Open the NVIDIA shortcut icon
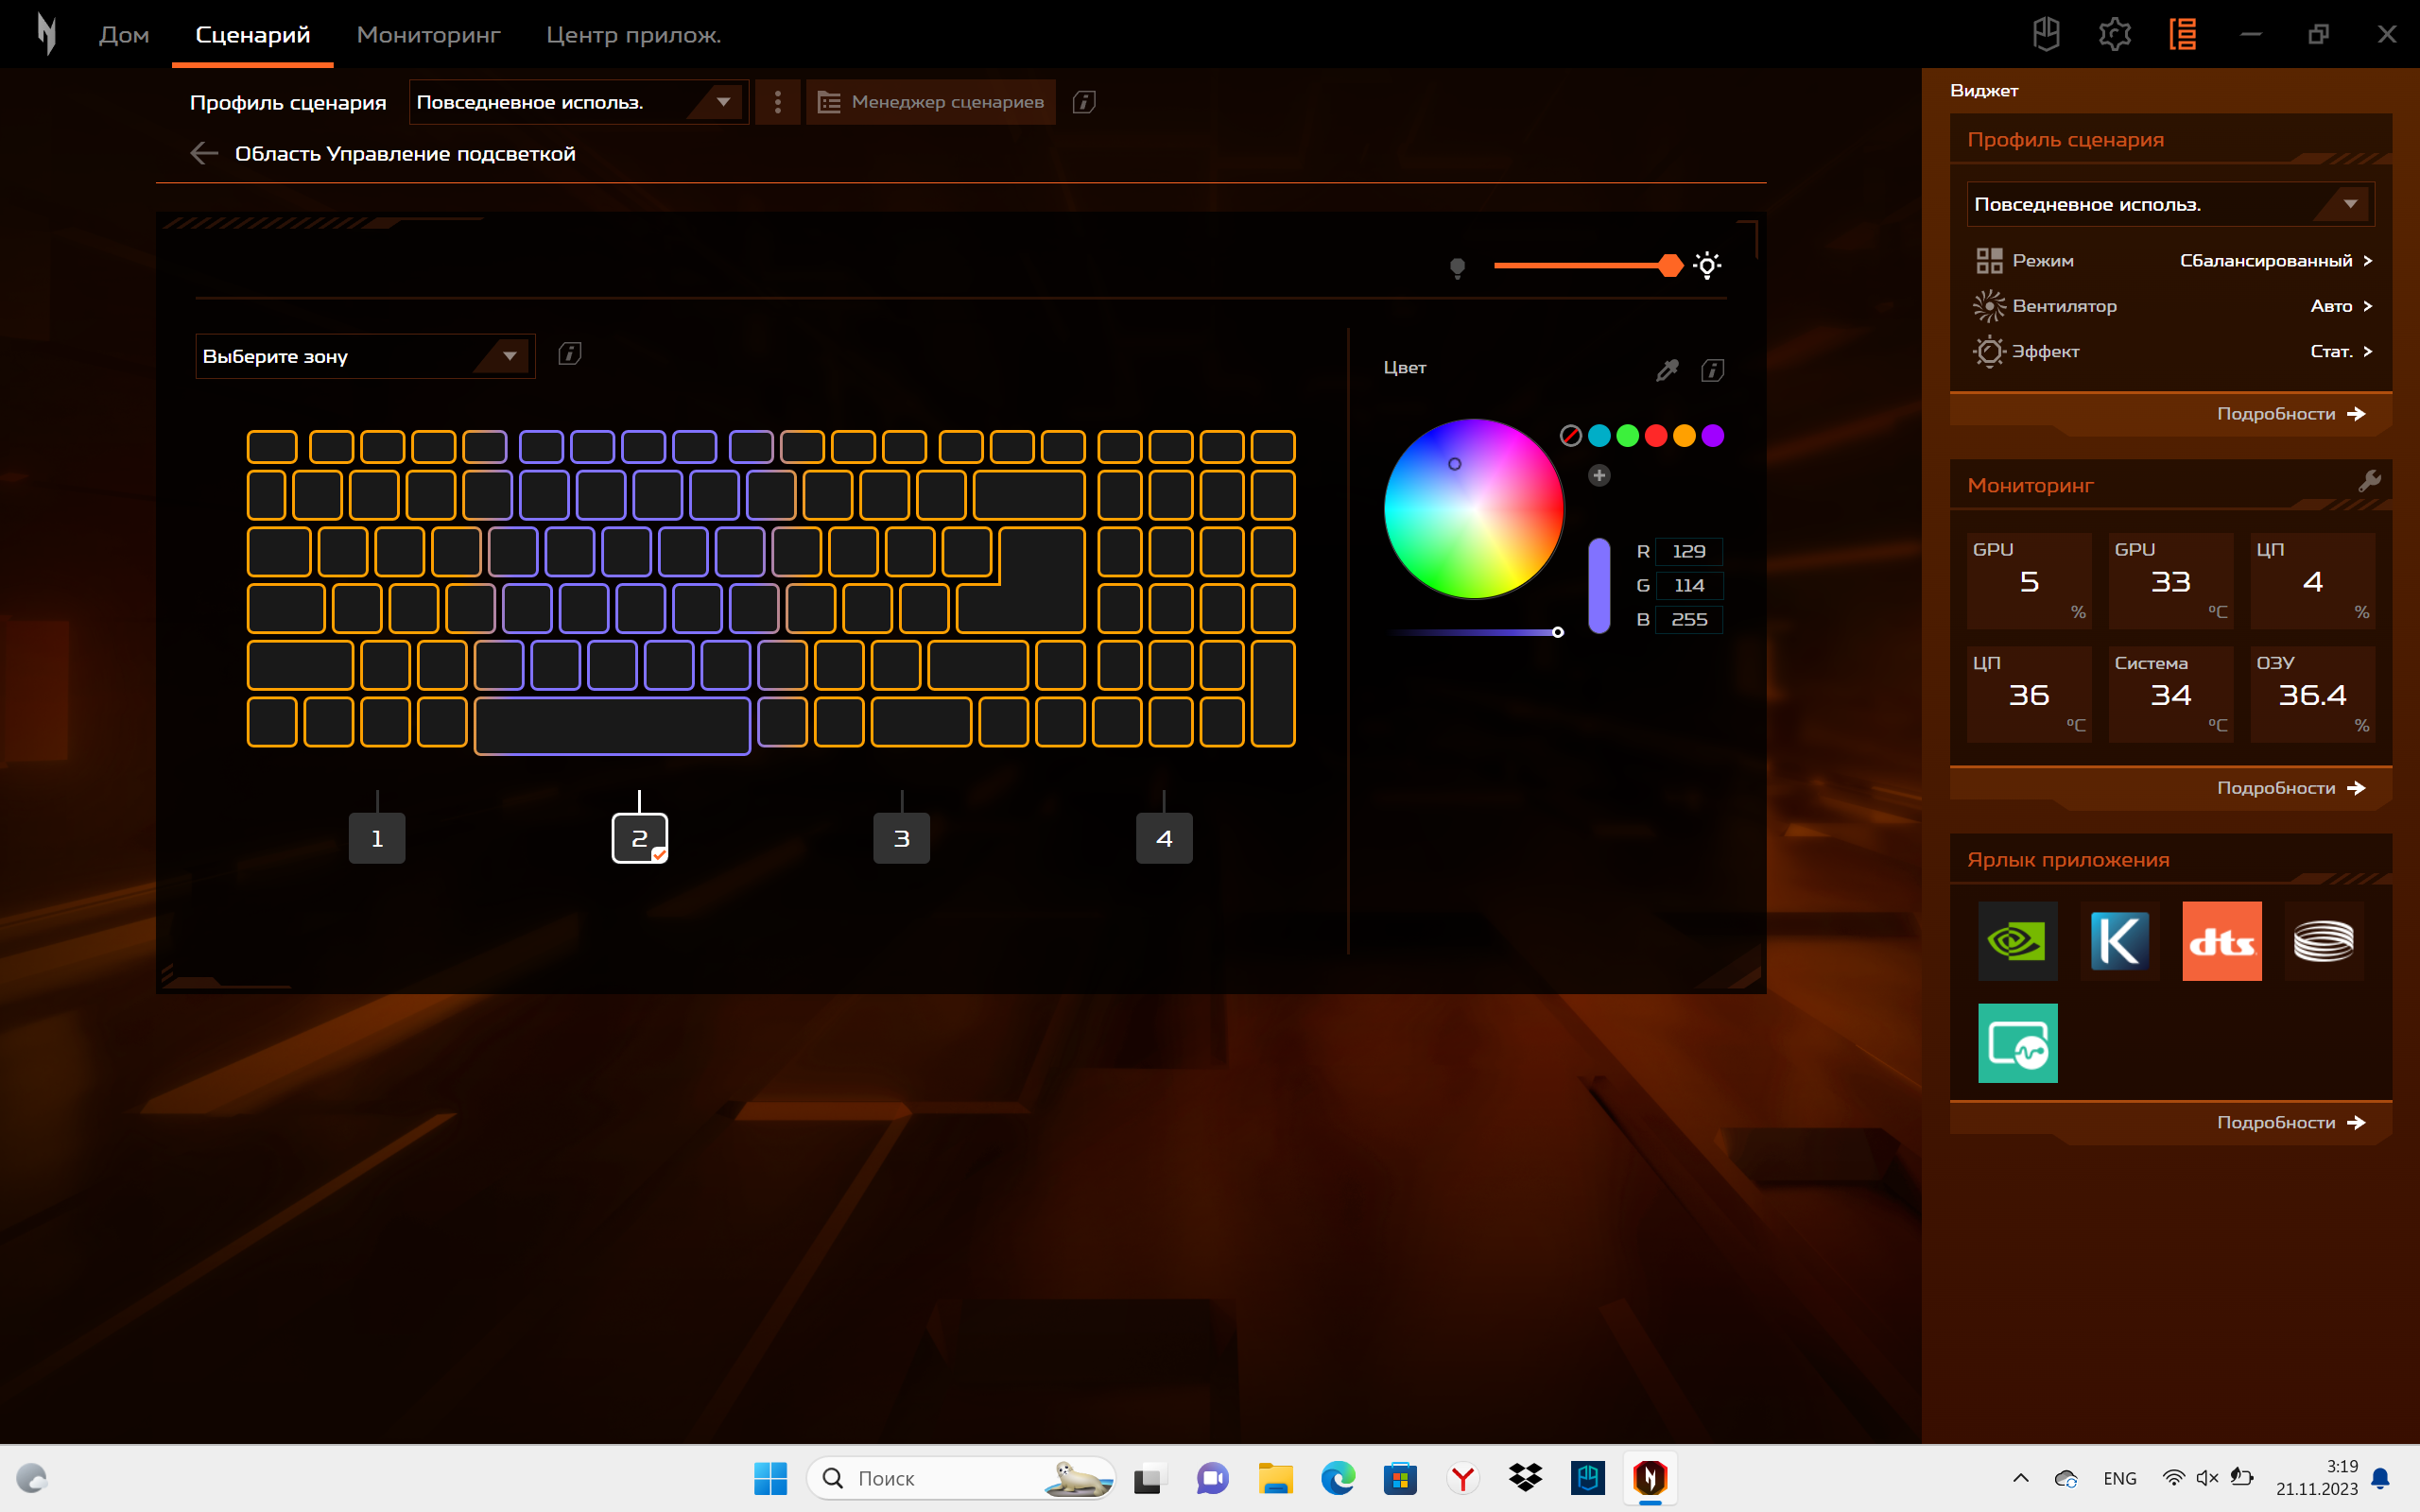The image size is (2420, 1512). pyautogui.click(x=2018, y=941)
